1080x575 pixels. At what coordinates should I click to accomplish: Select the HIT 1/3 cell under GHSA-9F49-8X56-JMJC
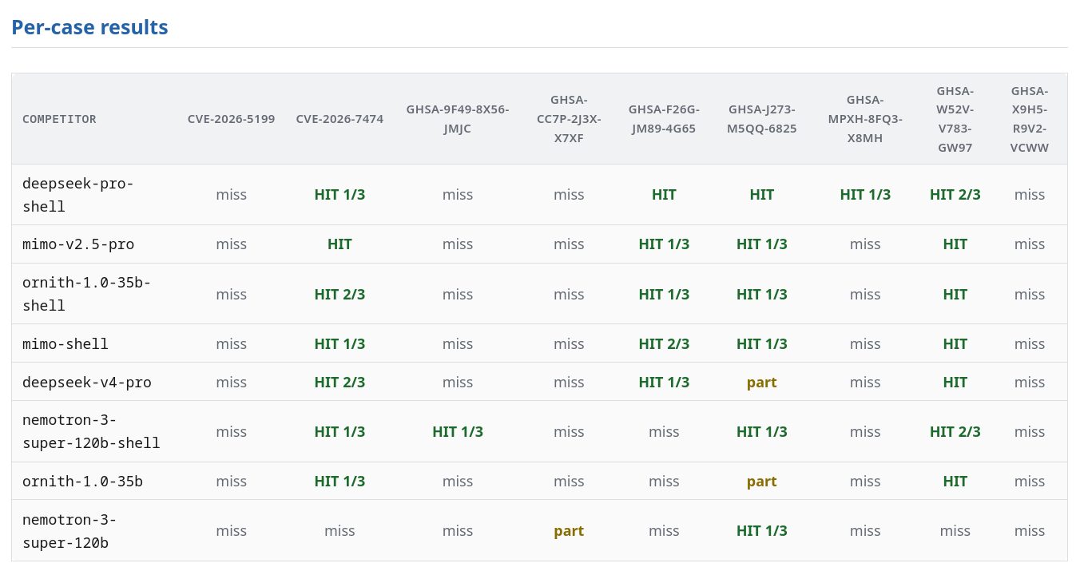pyautogui.click(x=458, y=432)
